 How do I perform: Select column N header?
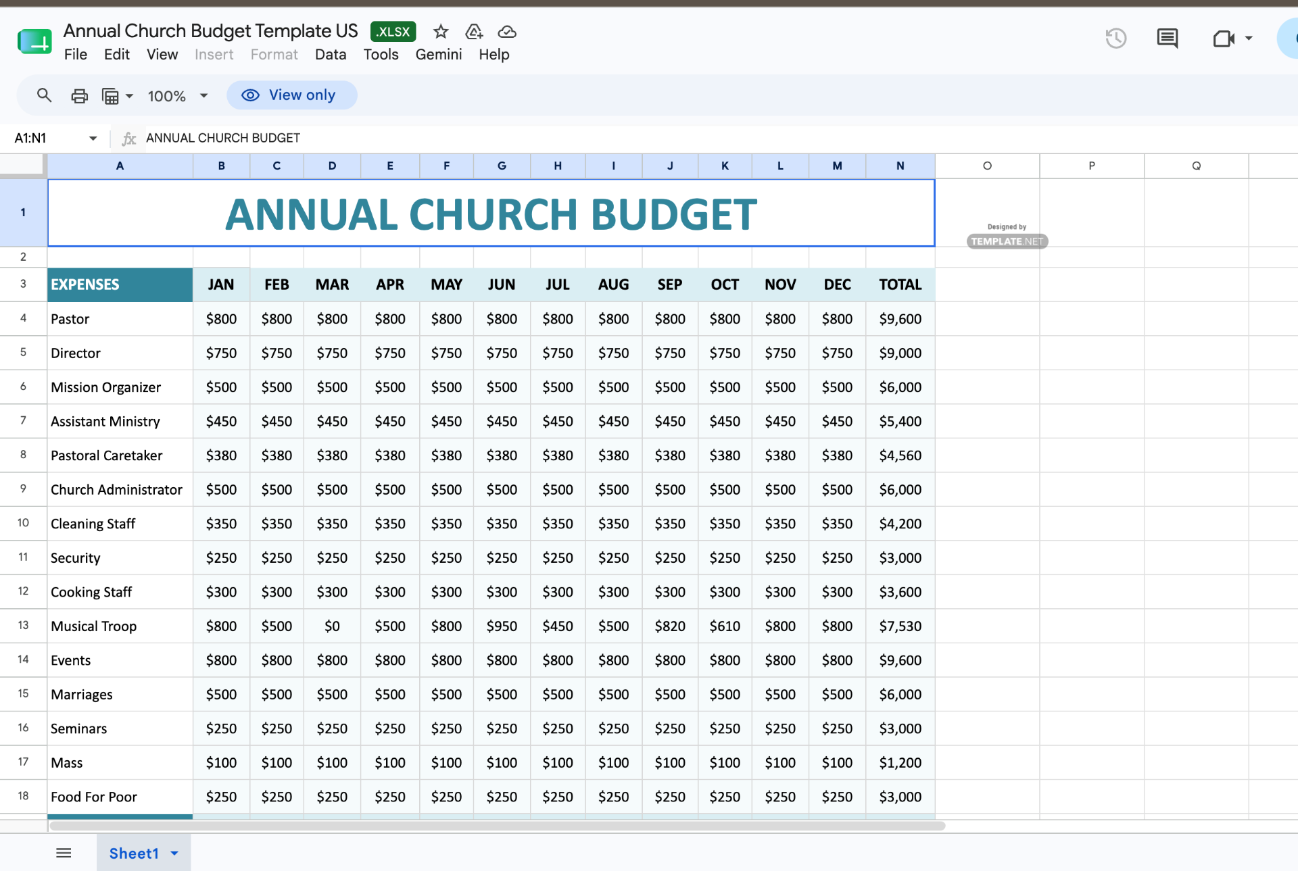click(900, 166)
